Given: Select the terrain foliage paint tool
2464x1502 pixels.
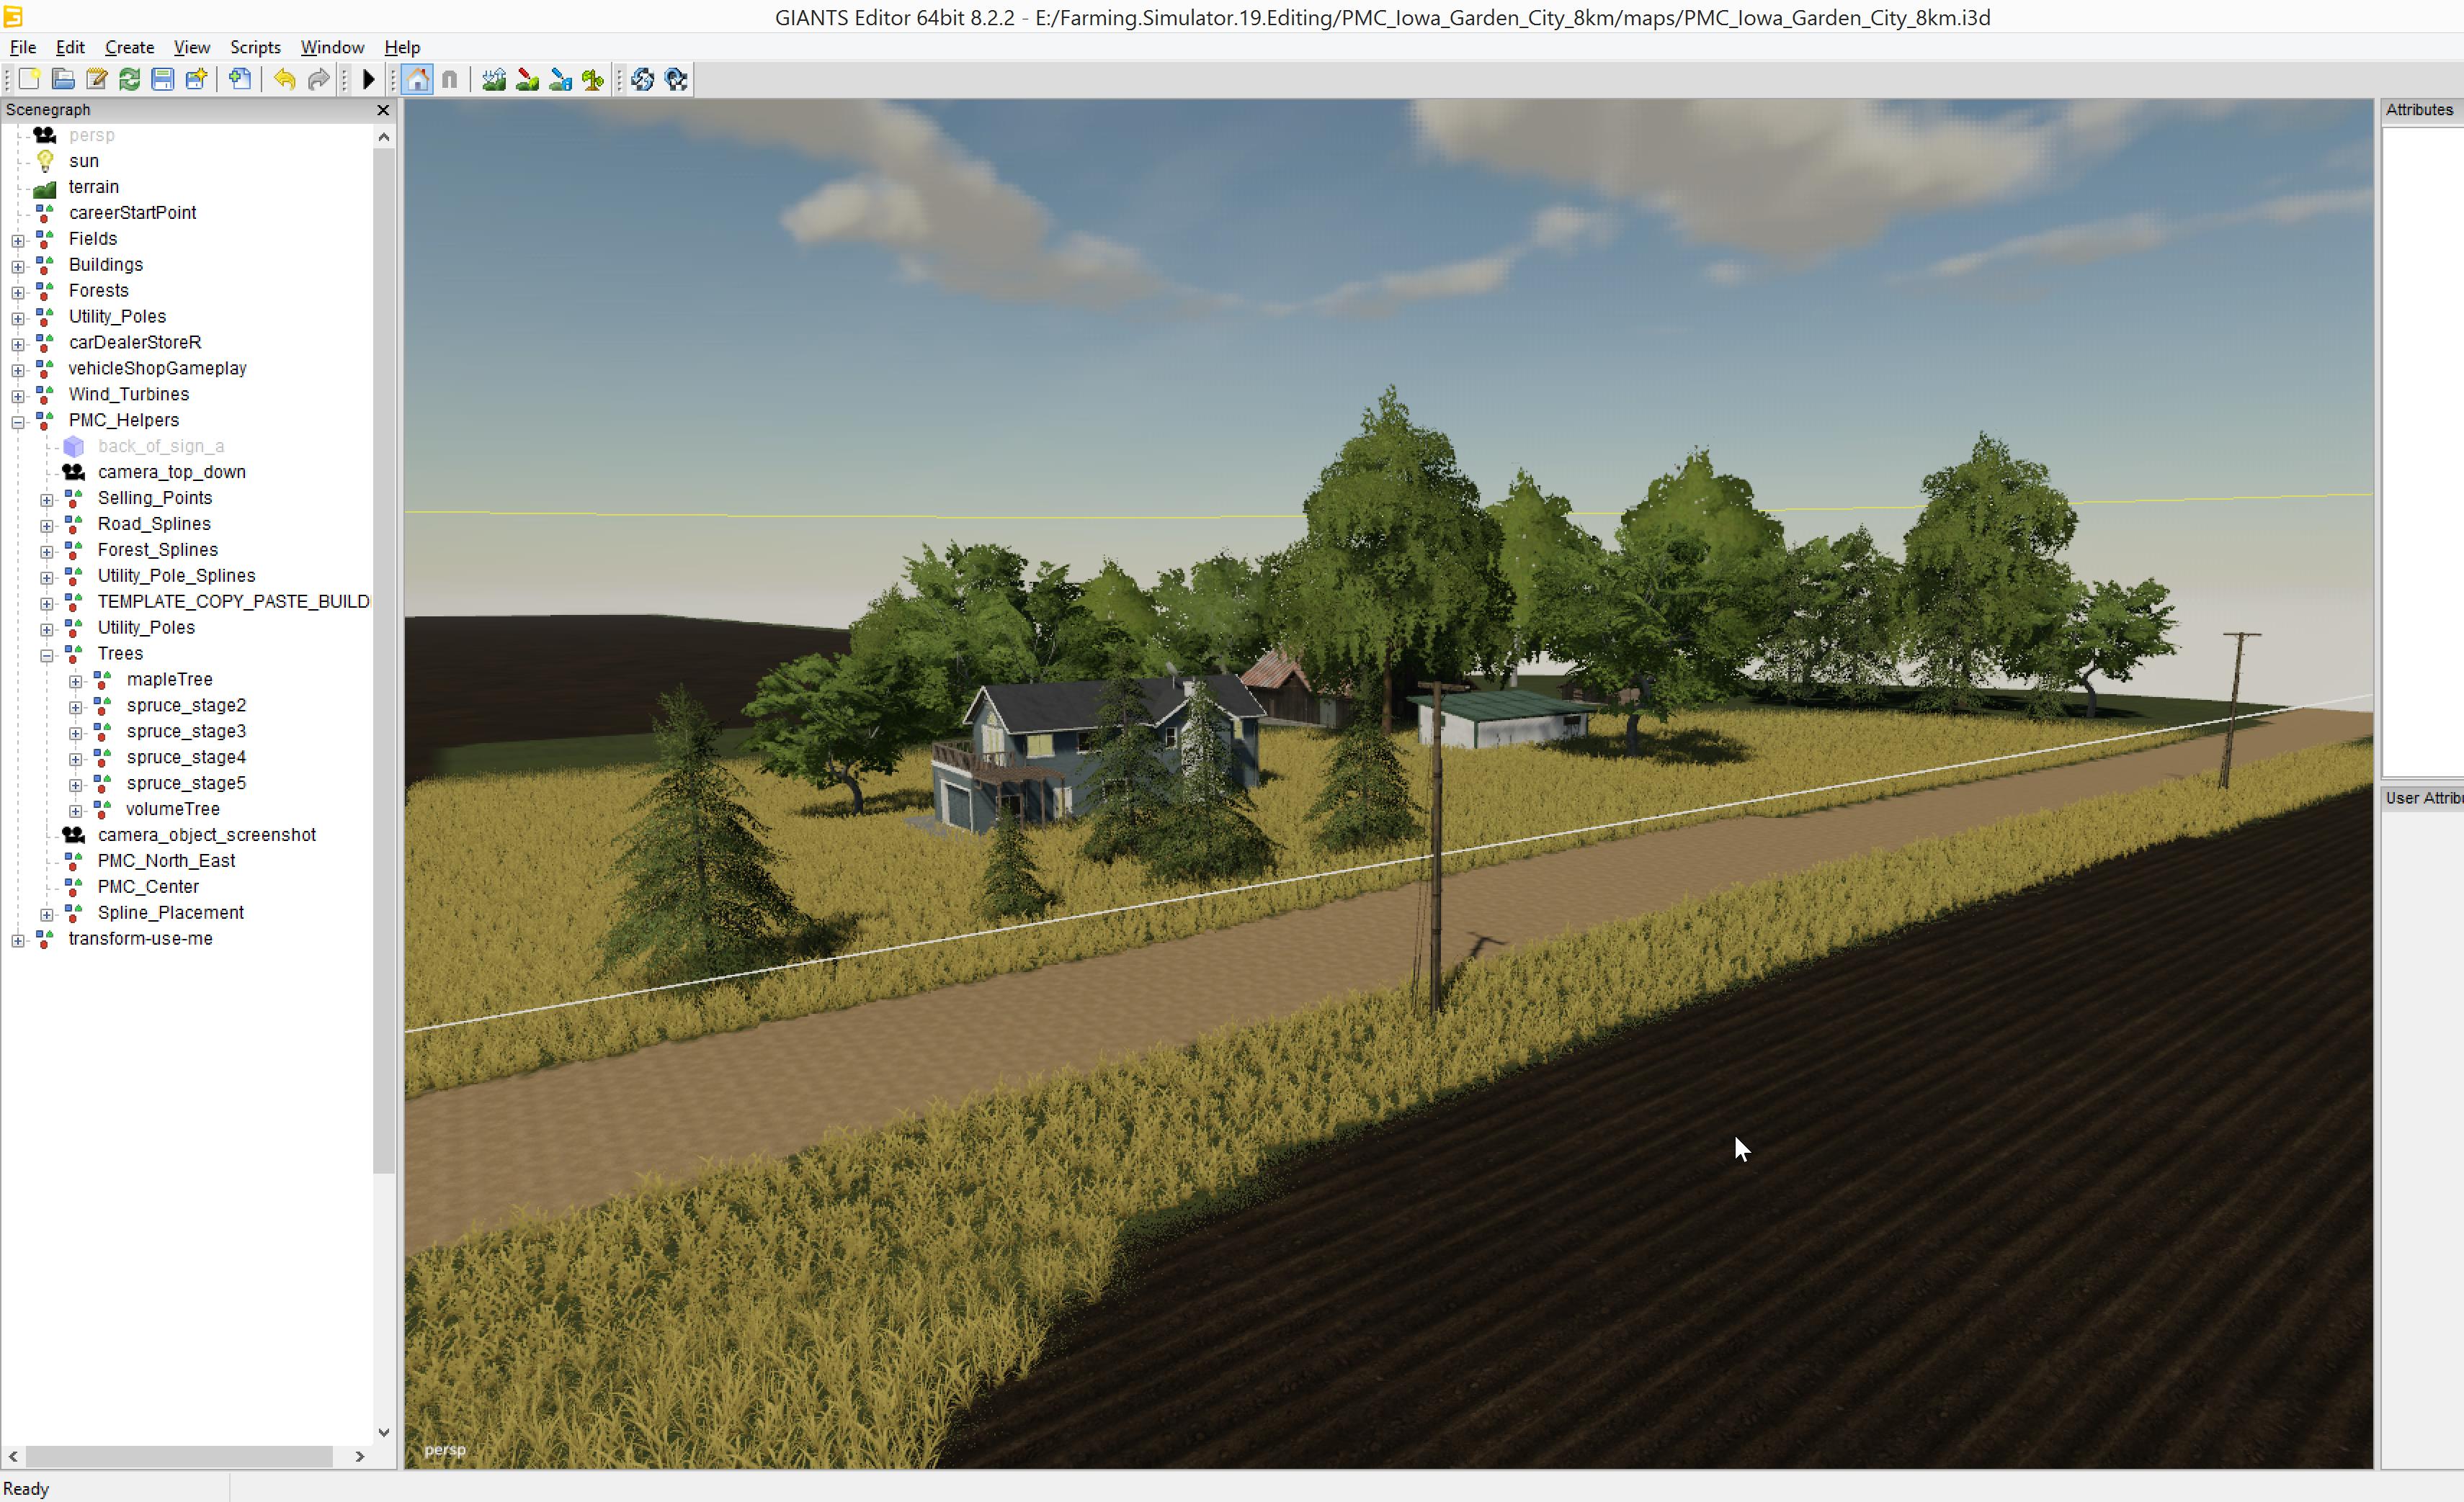Looking at the screenshot, I should click(593, 79).
